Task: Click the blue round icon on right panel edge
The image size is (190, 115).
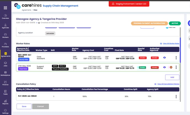Action: (189, 23)
